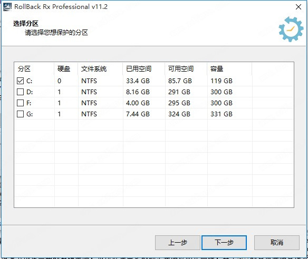Sort by the 硬盘 column header
Screen dimensions: 308x259
point(66,69)
